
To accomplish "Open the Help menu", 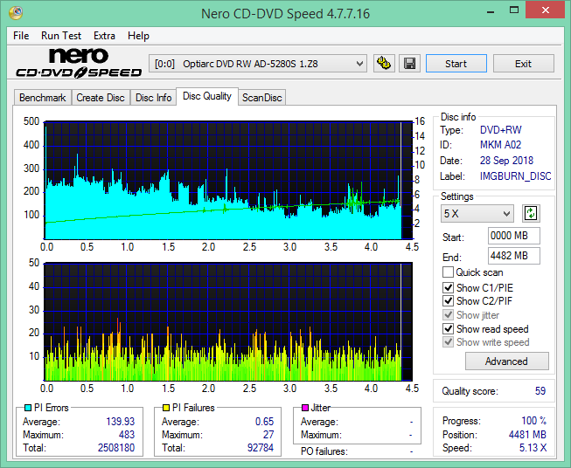I will [x=138, y=36].
